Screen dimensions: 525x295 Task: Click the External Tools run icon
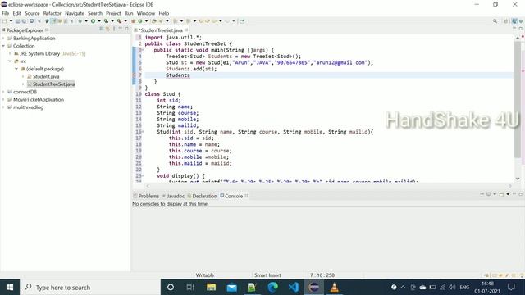click(x=119, y=21)
